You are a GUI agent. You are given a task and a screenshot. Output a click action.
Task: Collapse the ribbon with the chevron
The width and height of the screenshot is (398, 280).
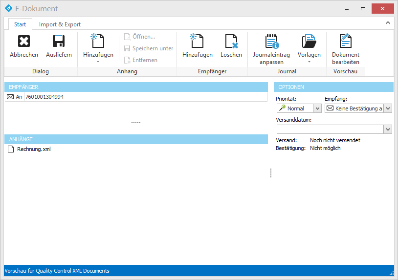[x=388, y=23]
